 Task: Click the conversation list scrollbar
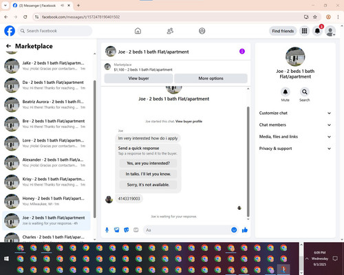[x=95, y=149]
